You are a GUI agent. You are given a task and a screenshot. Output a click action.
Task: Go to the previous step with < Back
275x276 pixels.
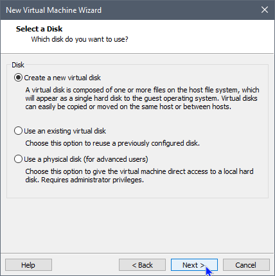pos(142,265)
